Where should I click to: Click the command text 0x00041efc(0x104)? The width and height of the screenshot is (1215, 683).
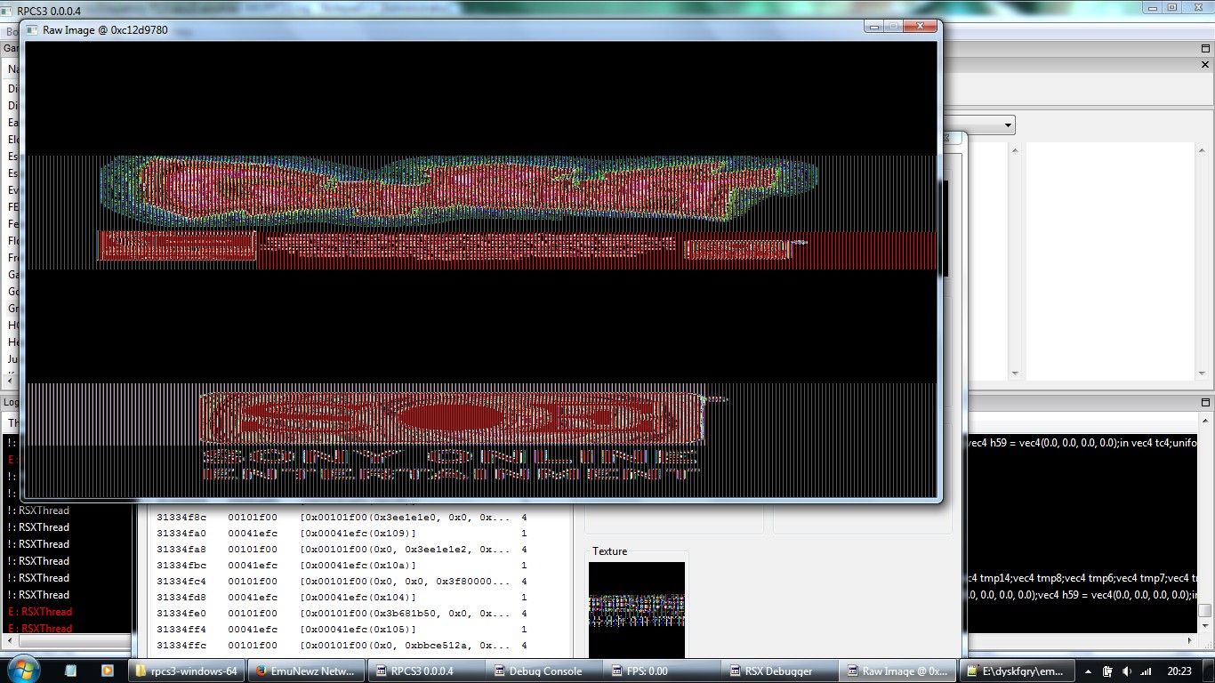358,598
